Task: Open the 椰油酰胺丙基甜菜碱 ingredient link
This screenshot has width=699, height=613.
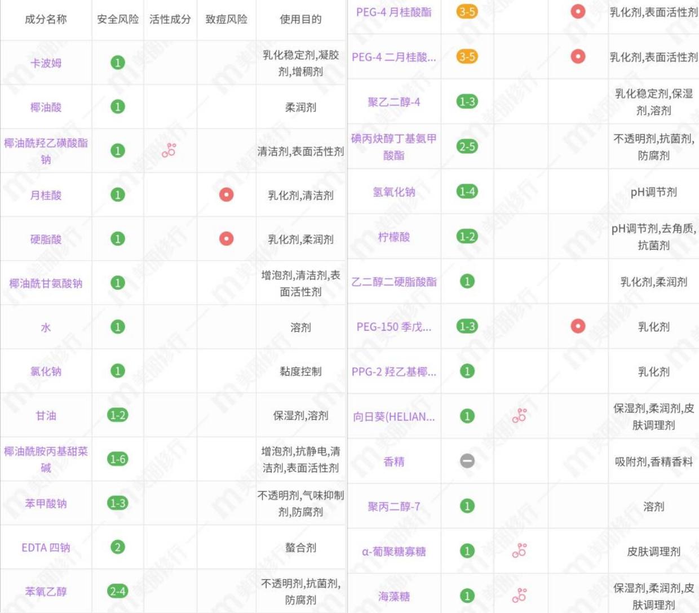Action: tap(46, 459)
